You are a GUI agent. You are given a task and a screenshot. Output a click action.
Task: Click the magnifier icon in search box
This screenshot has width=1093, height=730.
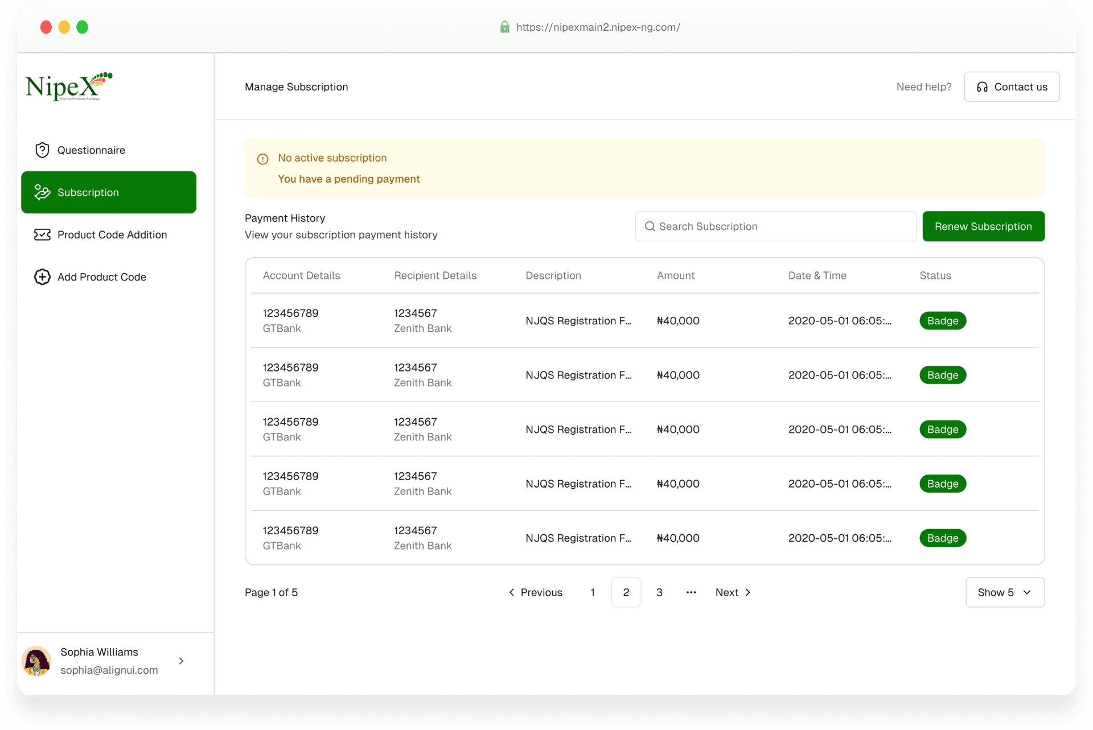(650, 226)
